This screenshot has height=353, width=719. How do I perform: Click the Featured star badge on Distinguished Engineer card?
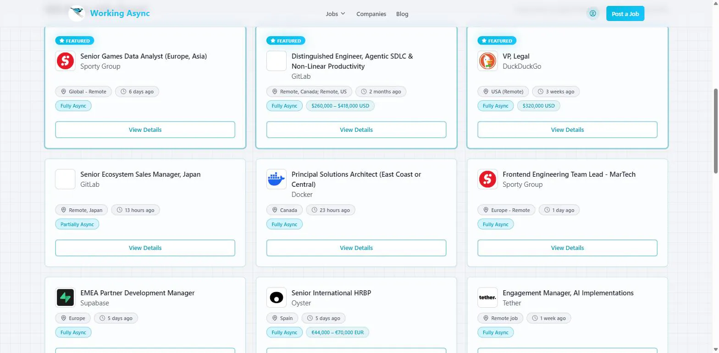[286, 41]
